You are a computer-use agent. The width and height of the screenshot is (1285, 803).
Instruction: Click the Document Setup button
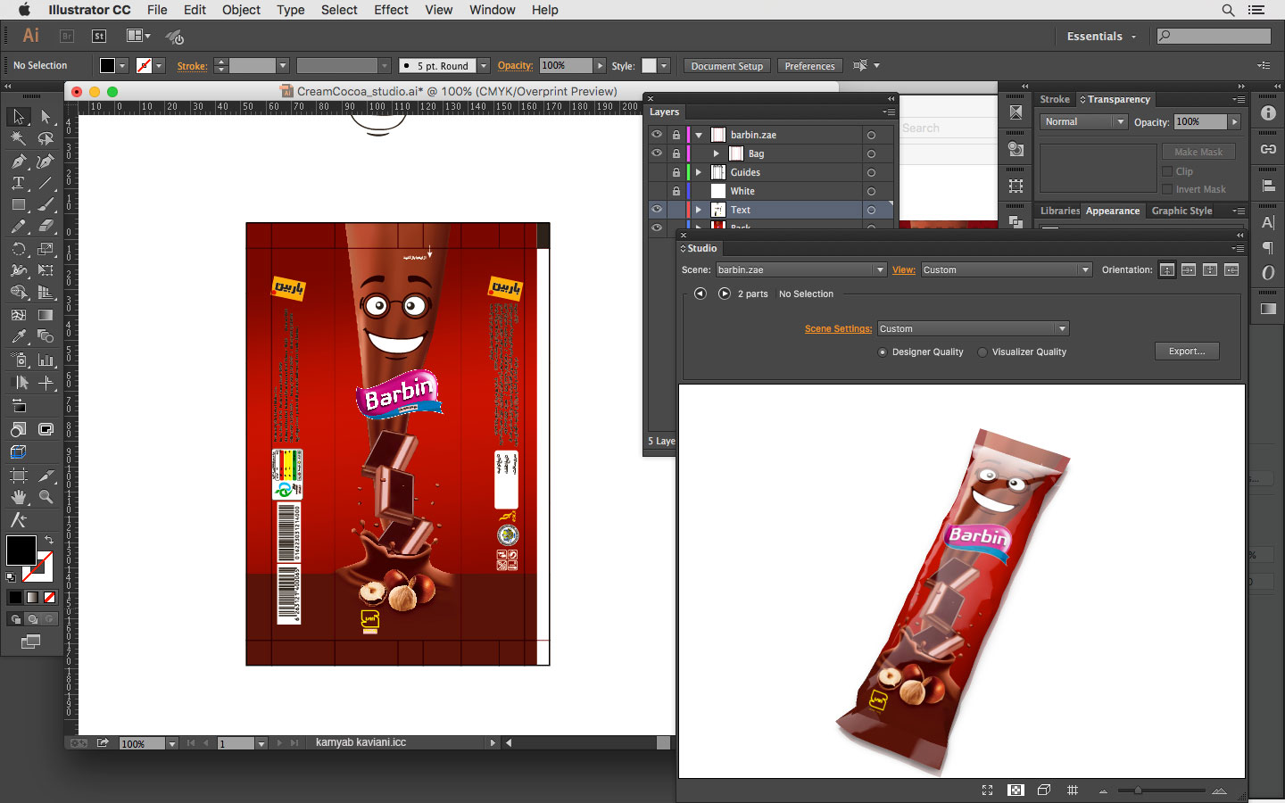tap(726, 66)
